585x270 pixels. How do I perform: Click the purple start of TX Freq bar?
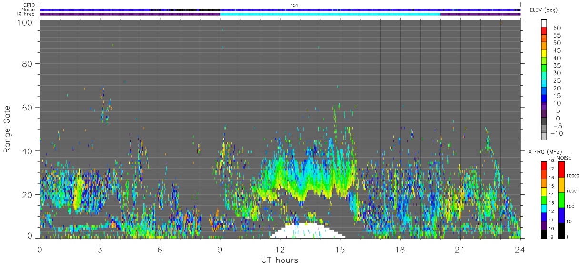[x=130, y=14]
